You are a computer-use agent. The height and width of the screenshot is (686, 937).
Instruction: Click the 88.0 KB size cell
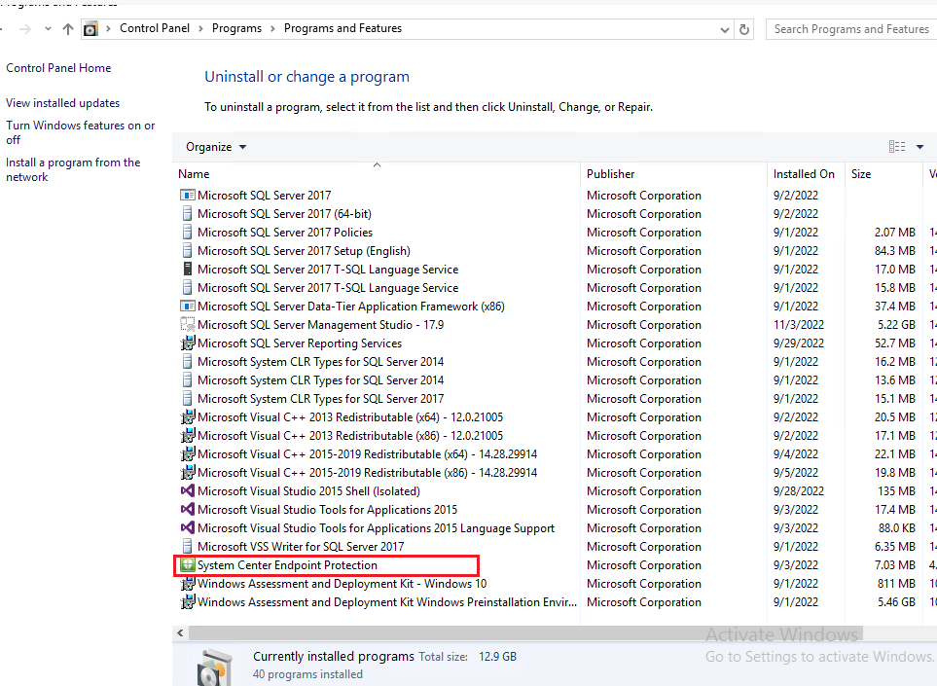pyautogui.click(x=897, y=527)
